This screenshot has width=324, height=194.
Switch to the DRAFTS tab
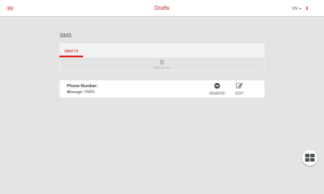(71, 51)
